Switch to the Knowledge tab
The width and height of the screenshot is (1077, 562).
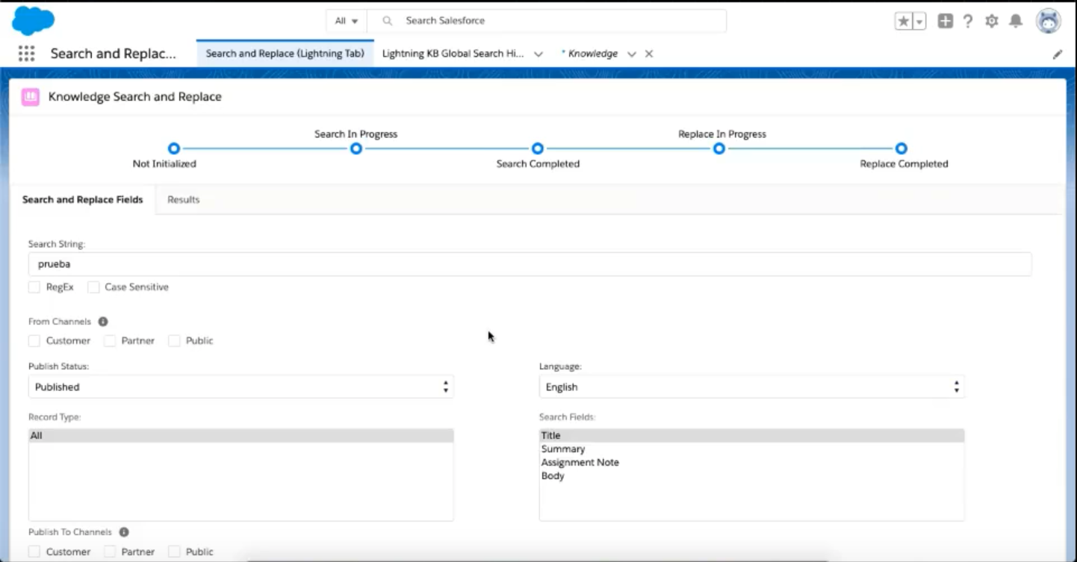[592, 54]
